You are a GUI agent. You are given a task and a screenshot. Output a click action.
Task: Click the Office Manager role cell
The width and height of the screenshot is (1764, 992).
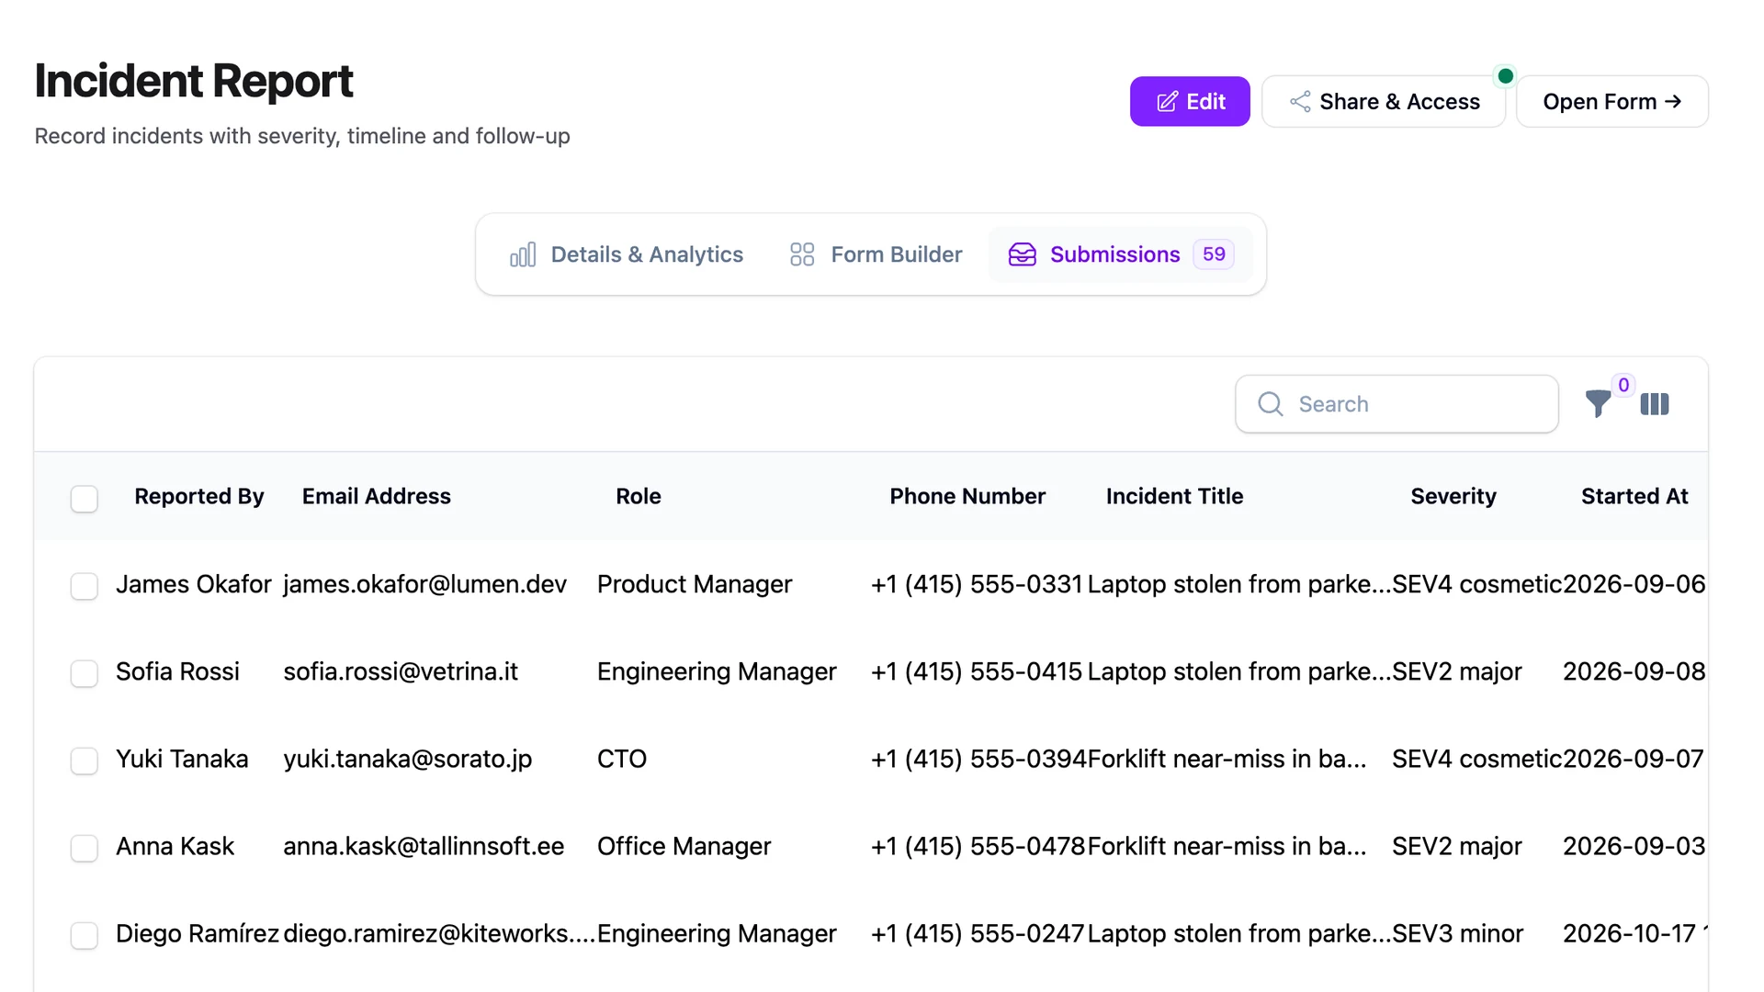click(684, 846)
